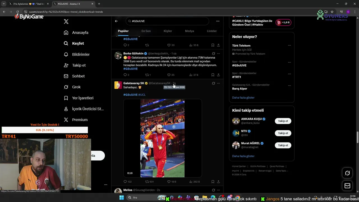This screenshot has height=202, width=359.
Task: Click the #GSvJUVE search field
Action: click(x=167, y=21)
